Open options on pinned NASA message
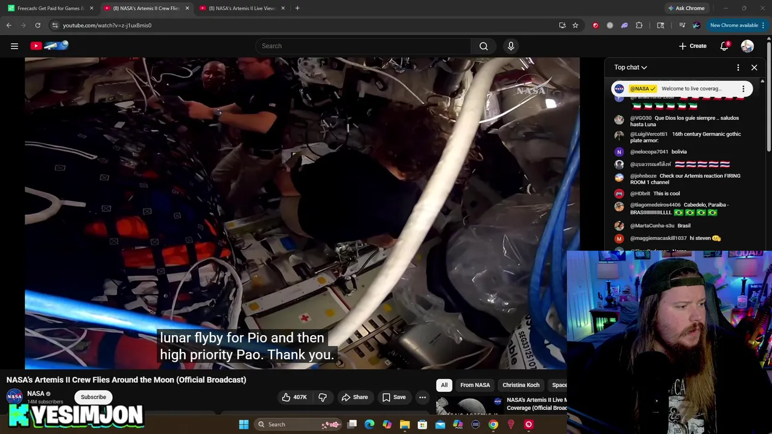The width and height of the screenshot is (772, 434). pyautogui.click(x=743, y=89)
